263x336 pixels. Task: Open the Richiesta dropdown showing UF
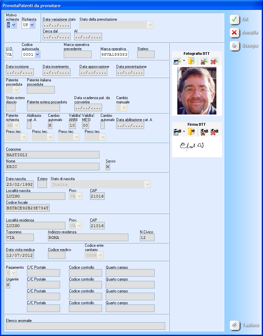pyautogui.click(x=32, y=25)
